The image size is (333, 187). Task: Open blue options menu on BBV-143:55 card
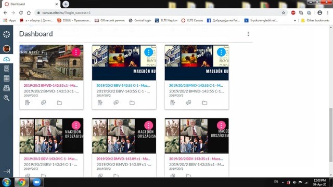149,52
